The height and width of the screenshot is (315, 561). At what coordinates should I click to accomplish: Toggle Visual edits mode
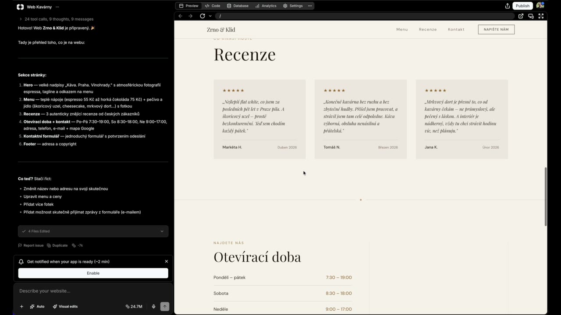65,306
